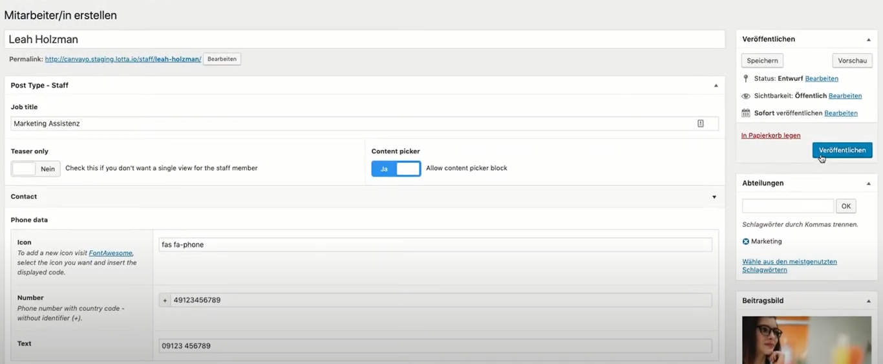Collapse the Abteilungen box

tap(868, 184)
